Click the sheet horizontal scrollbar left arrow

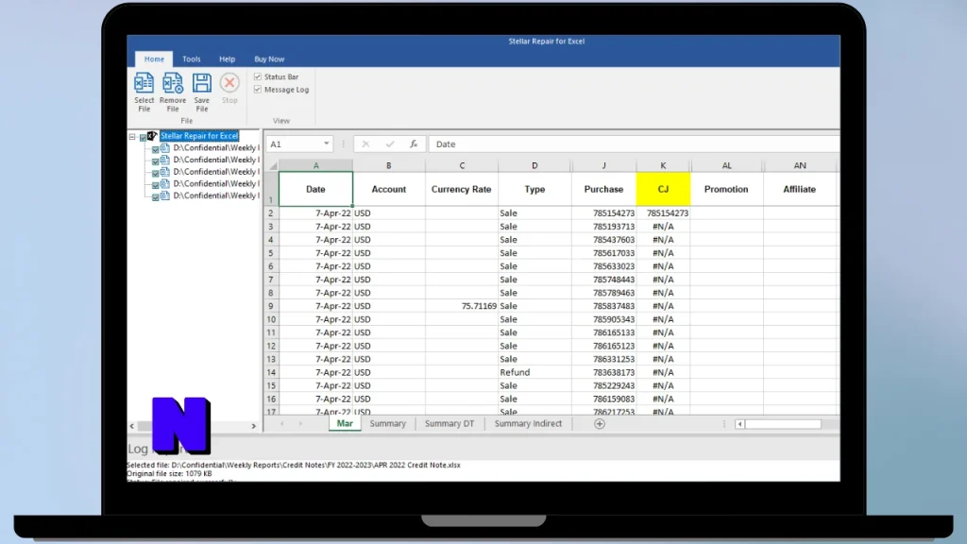pyautogui.click(x=739, y=424)
